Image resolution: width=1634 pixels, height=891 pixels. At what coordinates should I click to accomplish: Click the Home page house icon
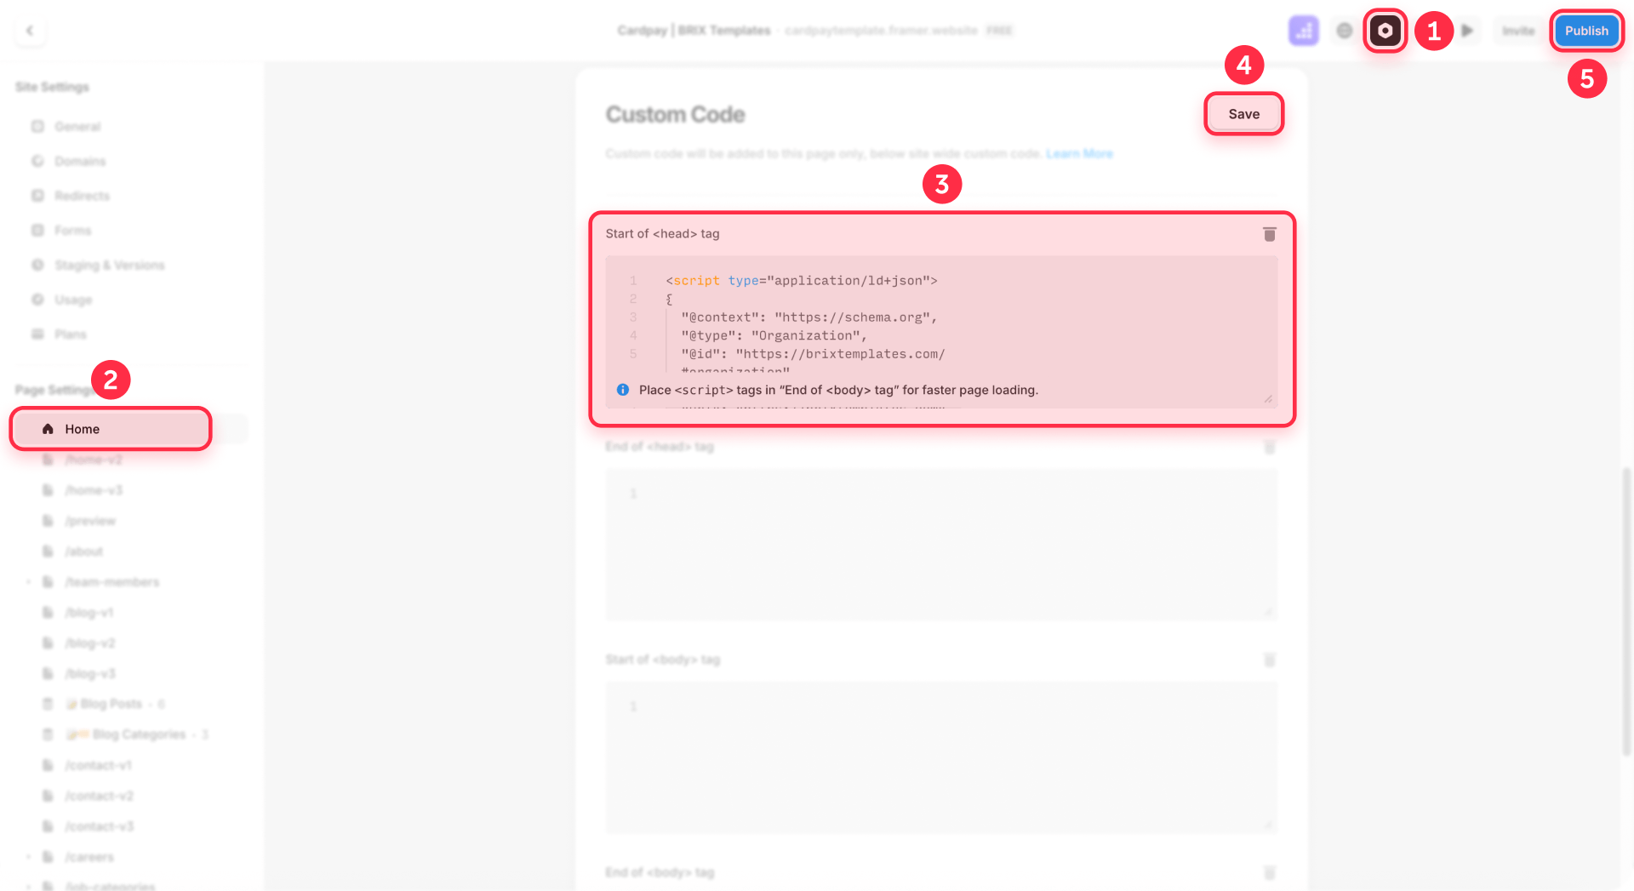[48, 429]
